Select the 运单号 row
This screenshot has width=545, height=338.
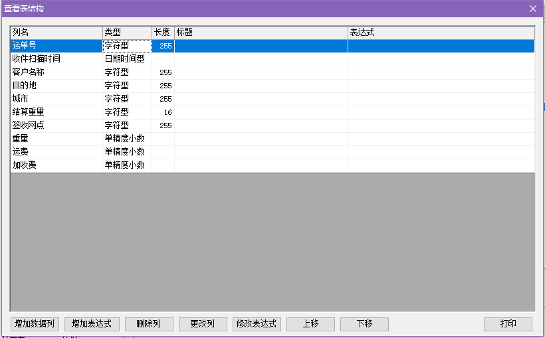click(x=272, y=46)
